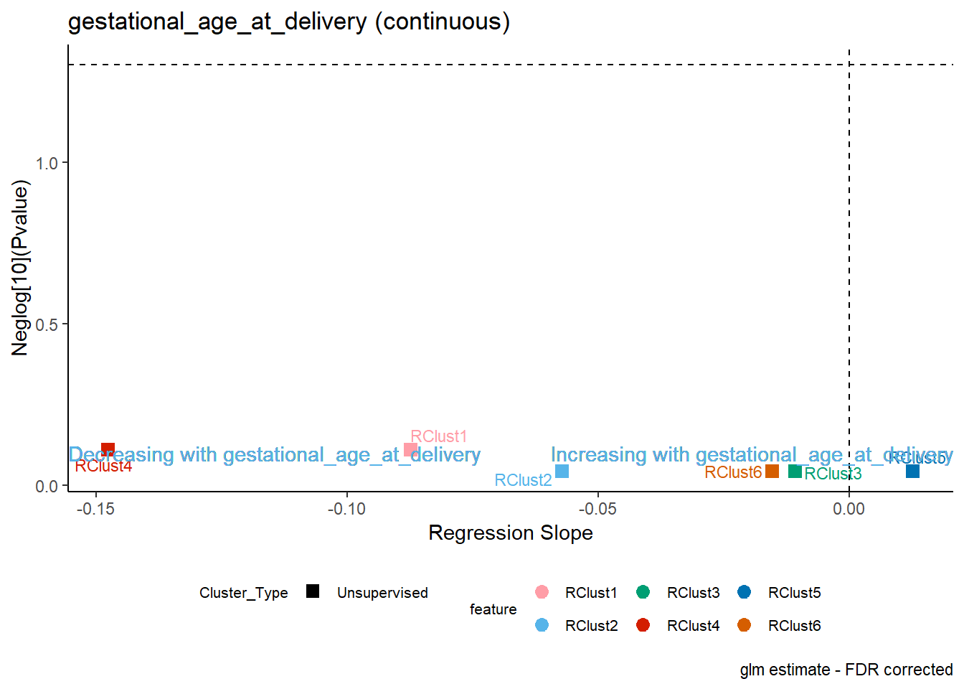Click the light blue RClust2 legend circle
This screenshot has height=689, width=964.
(542, 625)
